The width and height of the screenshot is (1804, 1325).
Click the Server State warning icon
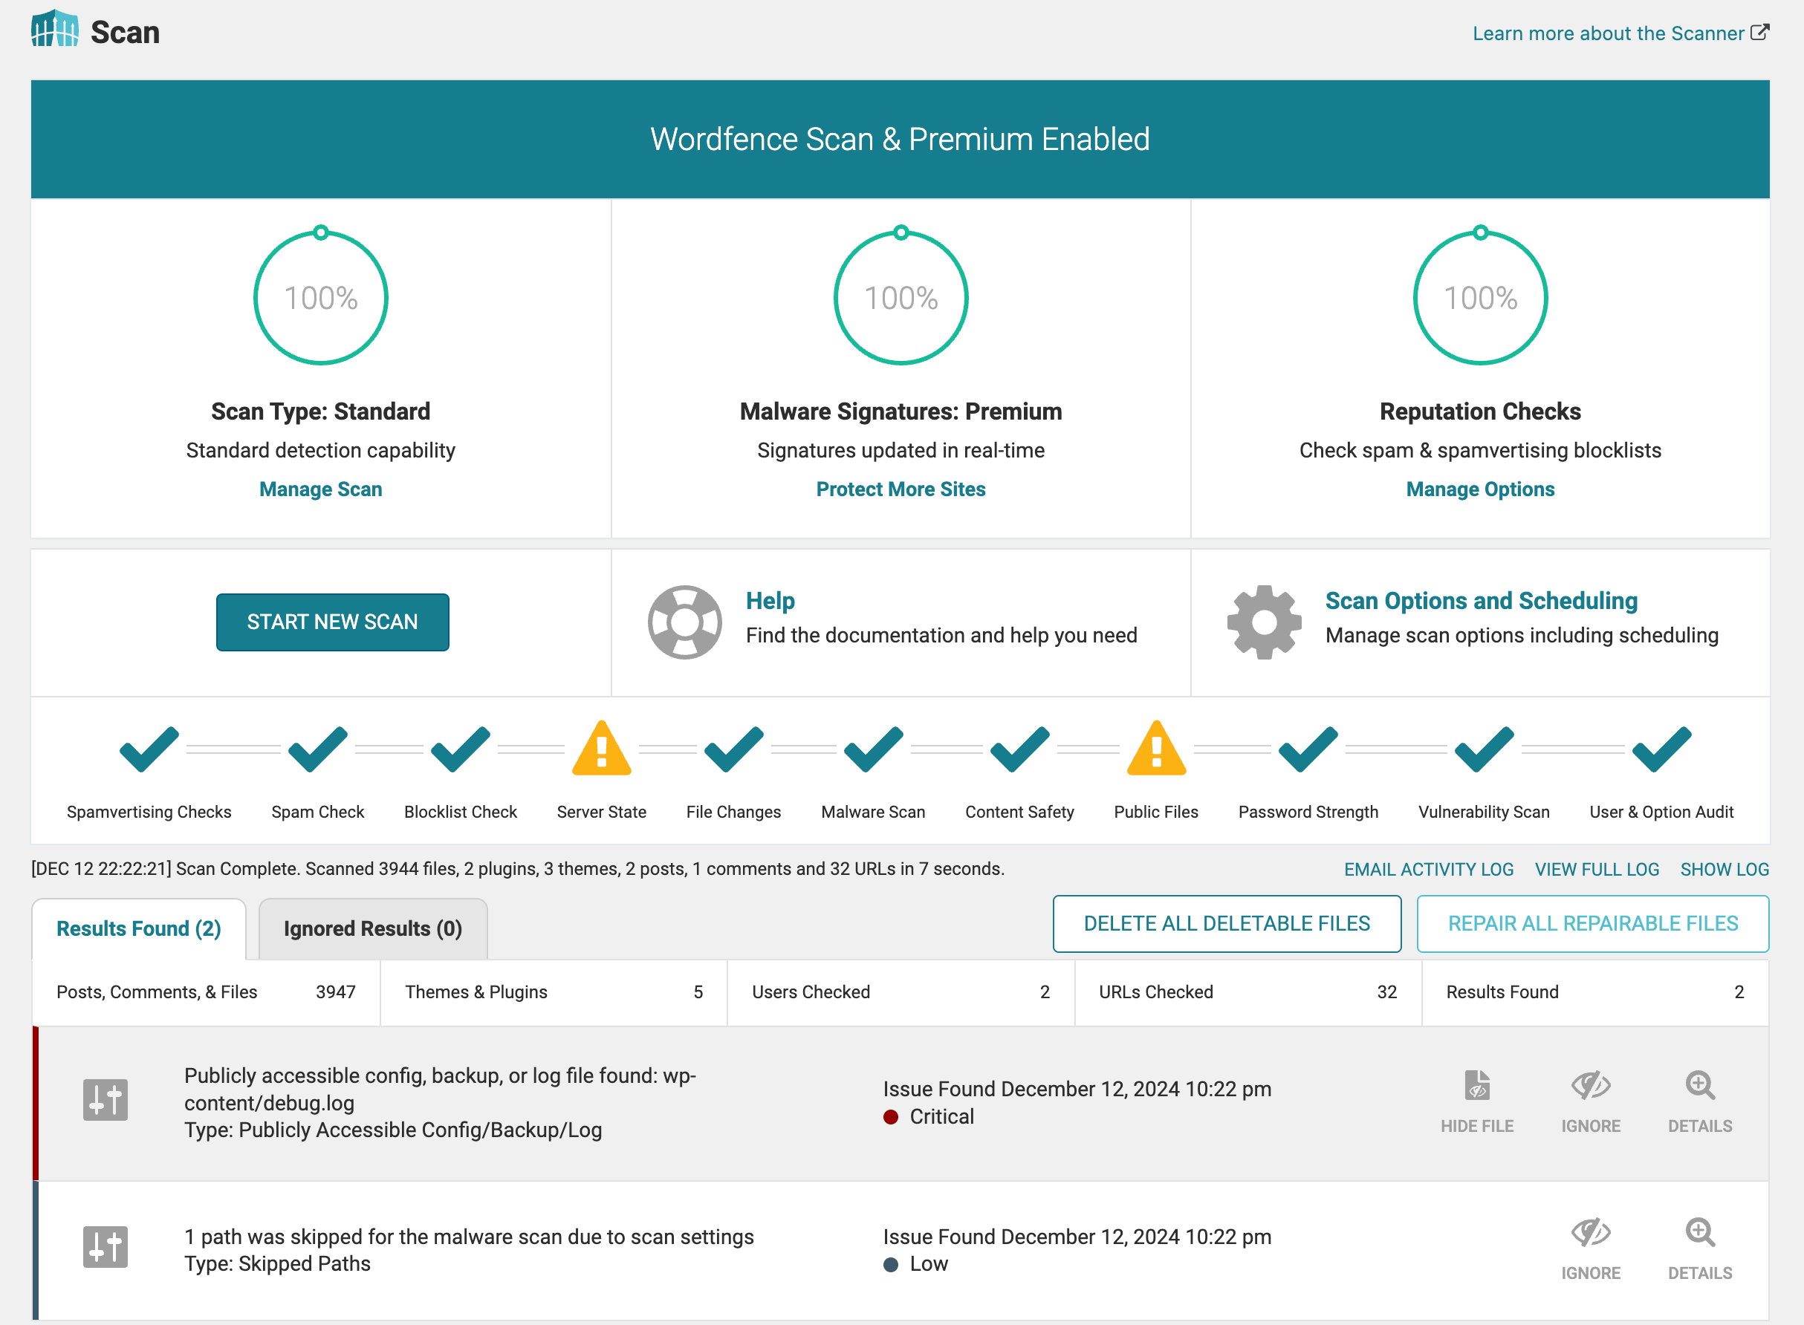(x=602, y=749)
